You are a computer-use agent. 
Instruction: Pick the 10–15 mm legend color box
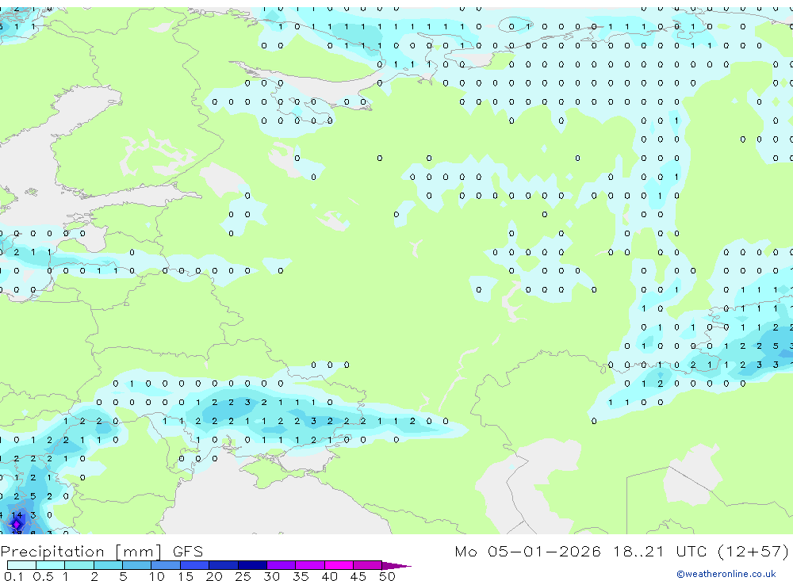[166, 565]
